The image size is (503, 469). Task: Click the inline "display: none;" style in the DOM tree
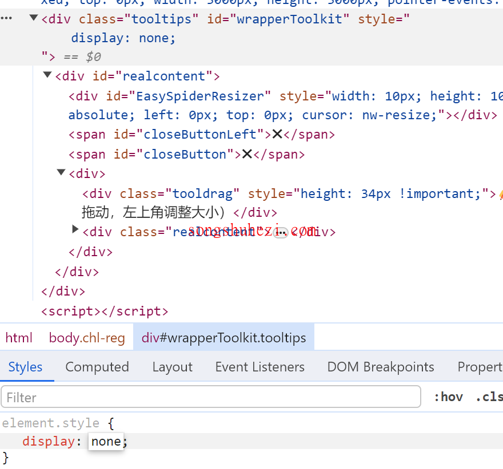click(123, 38)
